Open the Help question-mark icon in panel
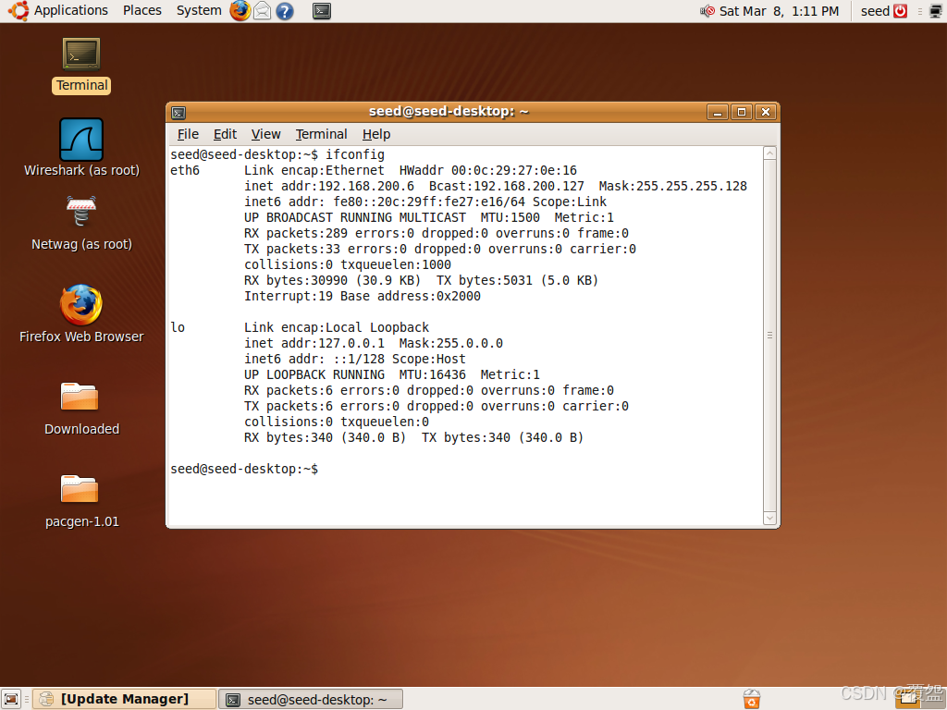 pos(285,11)
